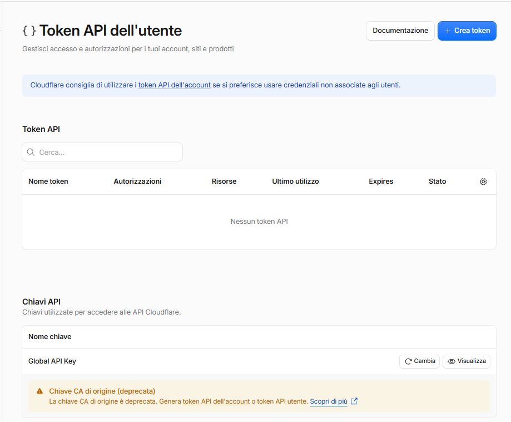
Task: Click the Autorizzazioni column header
Action: click(137, 181)
